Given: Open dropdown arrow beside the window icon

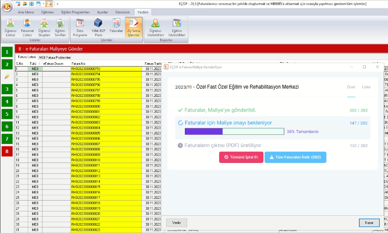Looking at the screenshot, I should [x=43, y=4].
